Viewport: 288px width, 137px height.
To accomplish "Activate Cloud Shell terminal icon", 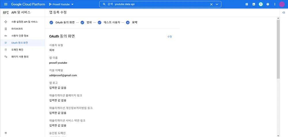I will point(254,4).
